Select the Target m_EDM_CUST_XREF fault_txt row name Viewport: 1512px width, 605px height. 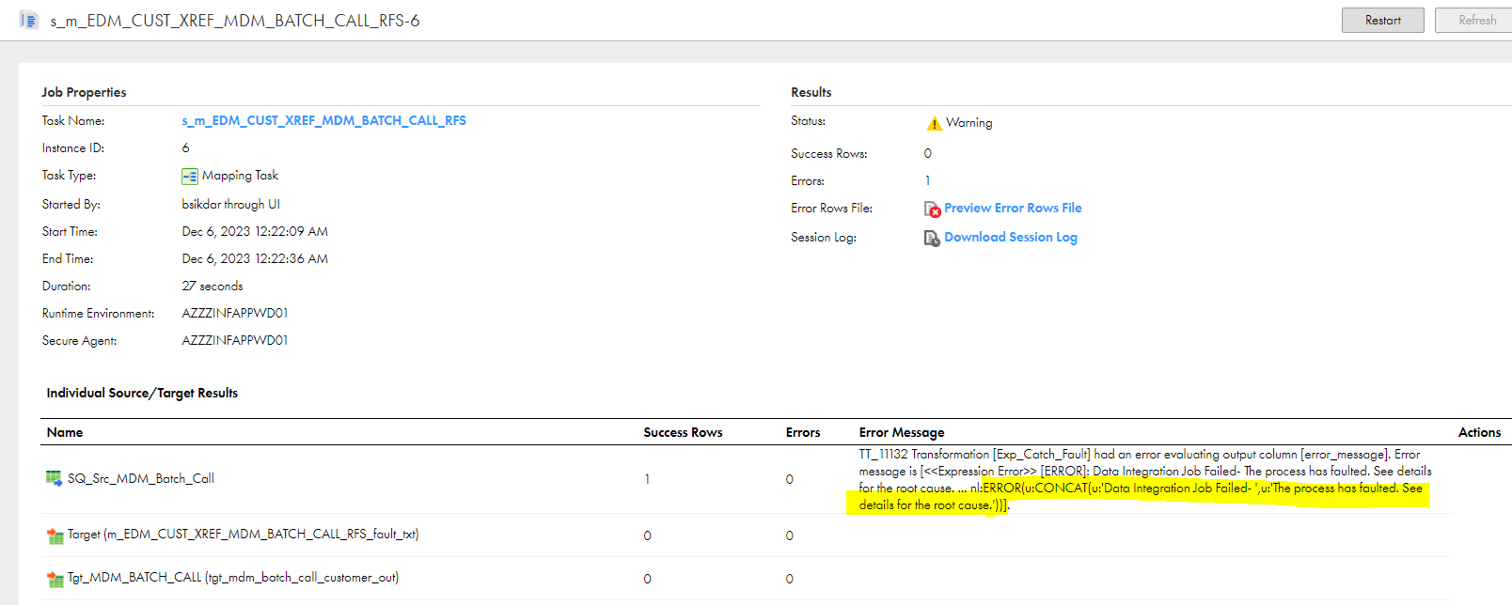tap(244, 534)
